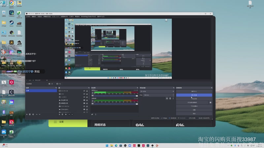Screen dimensions: 264x148
Task: Click the 开始录制 start recording button
Action: 194,99
